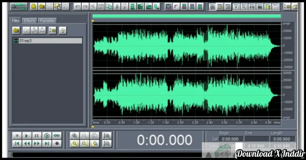Click the Go to Beginning transport icon
This screenshot has width=306, height=160.
click(17, 144)
